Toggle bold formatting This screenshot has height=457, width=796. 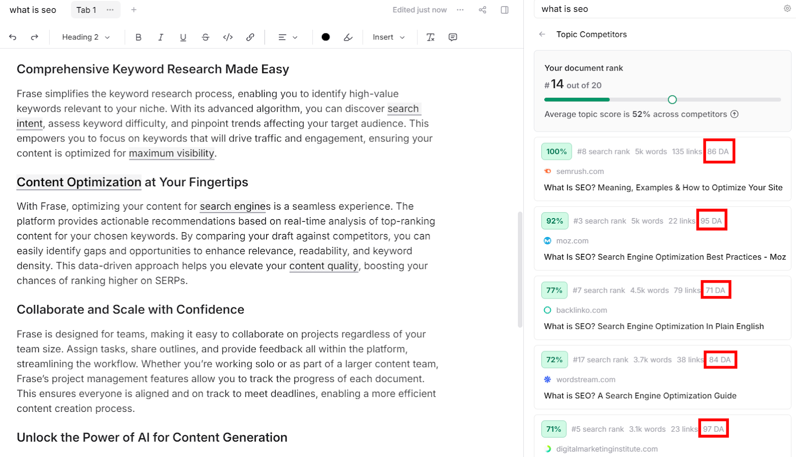tap(138, 37)
